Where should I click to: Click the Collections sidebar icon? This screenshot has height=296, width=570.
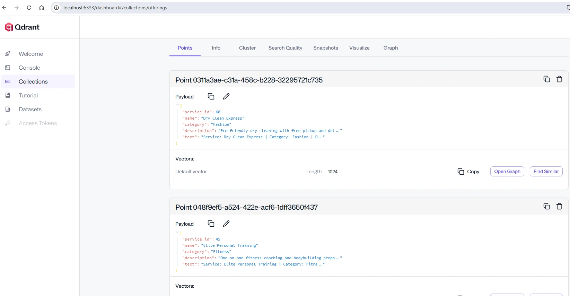[8, 81]
